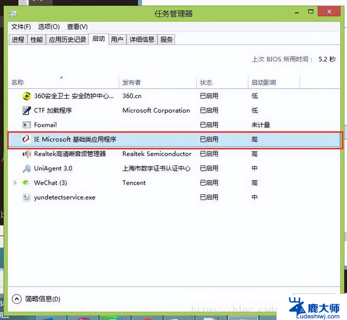Sort by the 发布者 column header

coord(158,82)
